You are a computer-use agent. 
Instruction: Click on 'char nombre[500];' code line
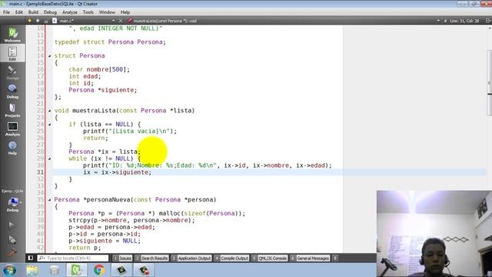(x=99, y=69)
